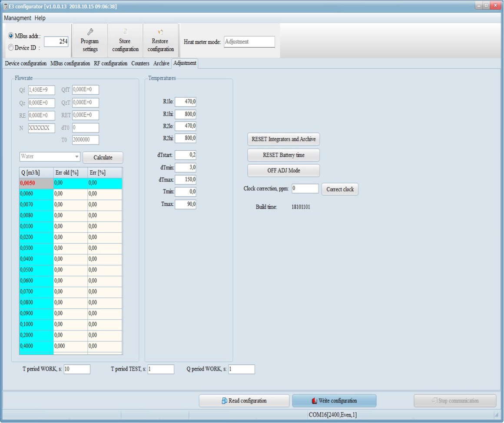Click Read configuration button icon
Viewport: 504px width, 423px height.
click(x=224, y=401)
